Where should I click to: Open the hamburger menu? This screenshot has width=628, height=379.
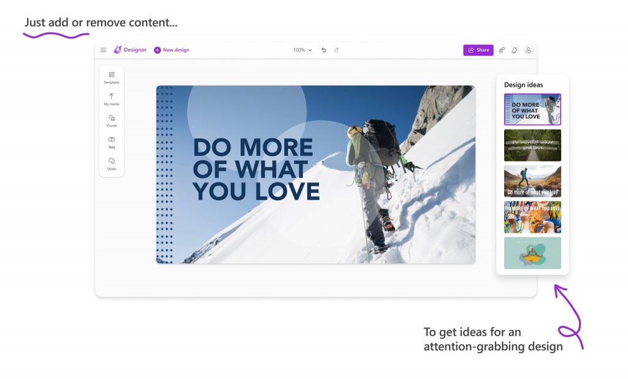103,50
